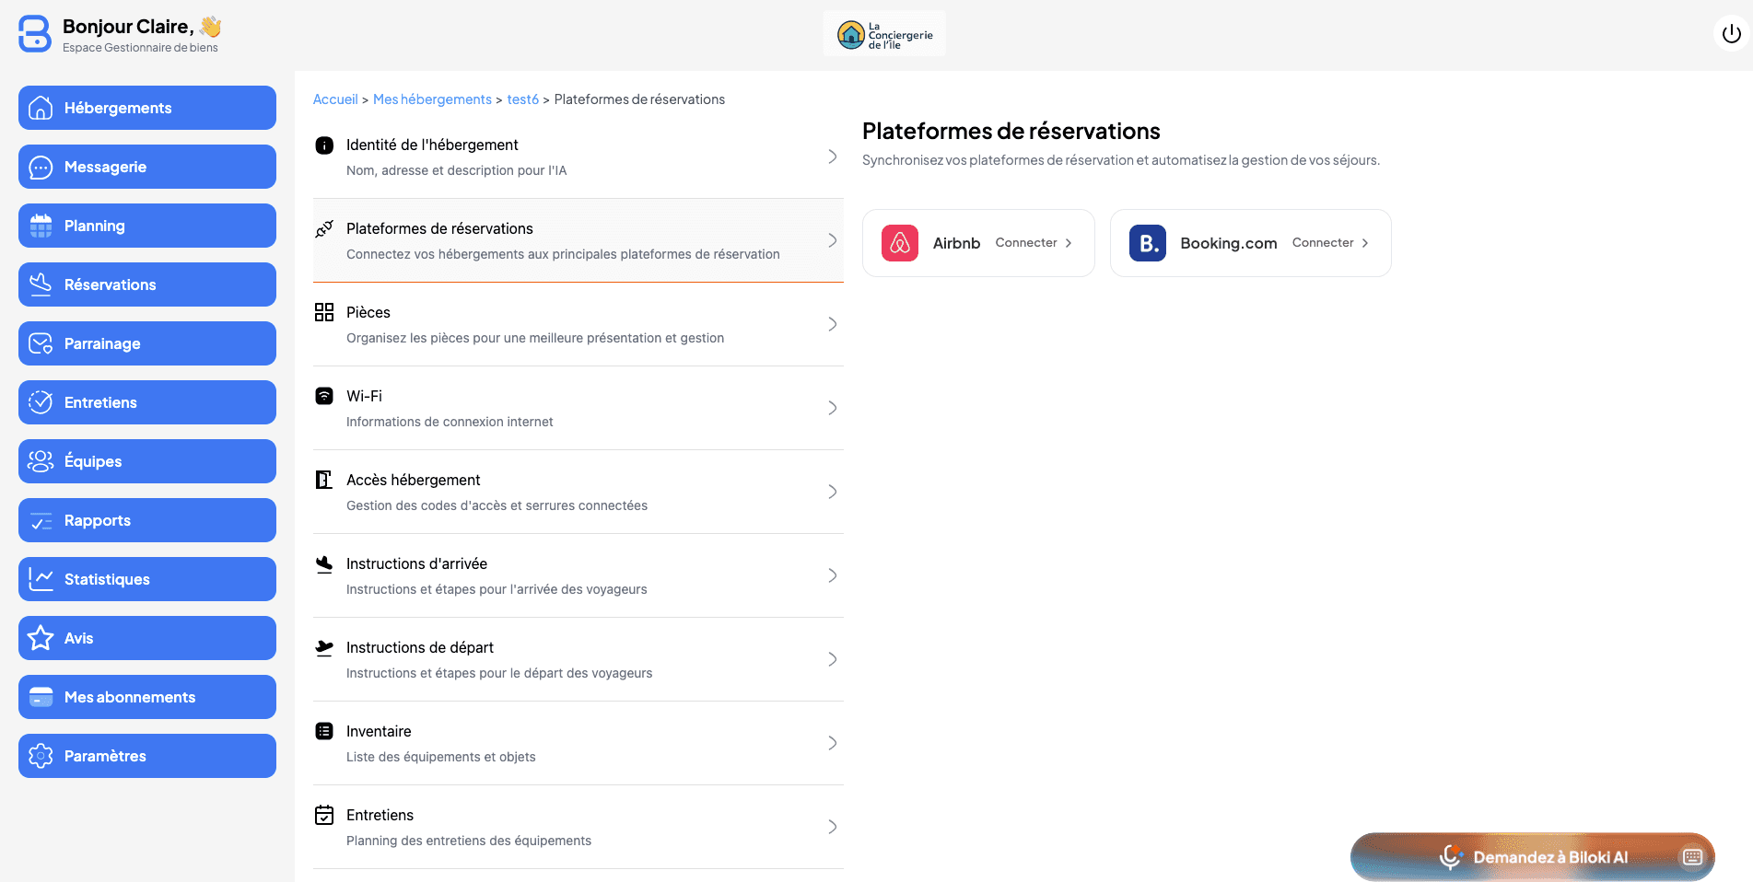Select the Hébergements house icon
The height and width of the screenshot is (882, 1753).
(x=39, y=108)
